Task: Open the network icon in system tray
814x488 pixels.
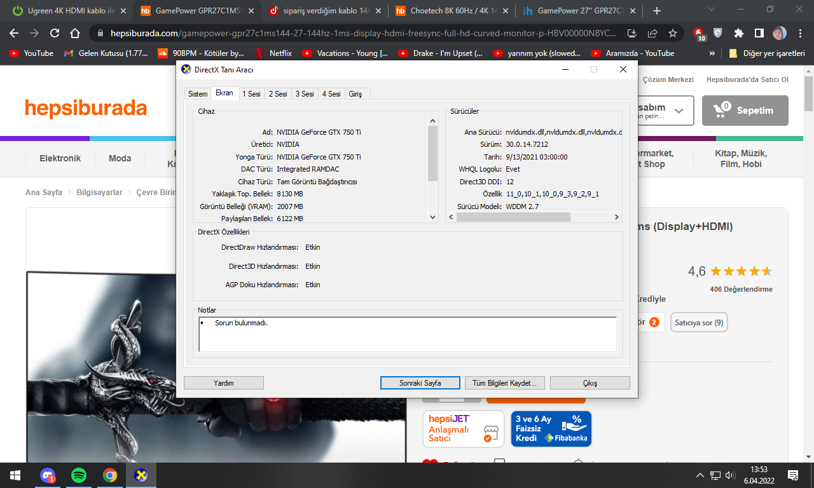Action: coord(715,475)
